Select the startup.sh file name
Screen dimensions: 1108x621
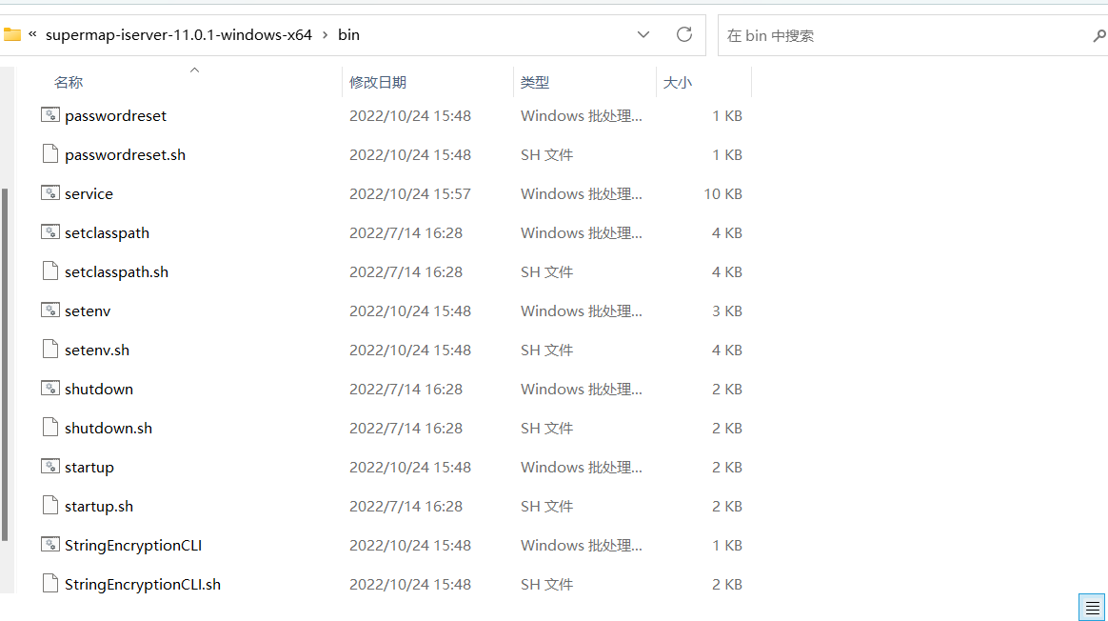99,507
